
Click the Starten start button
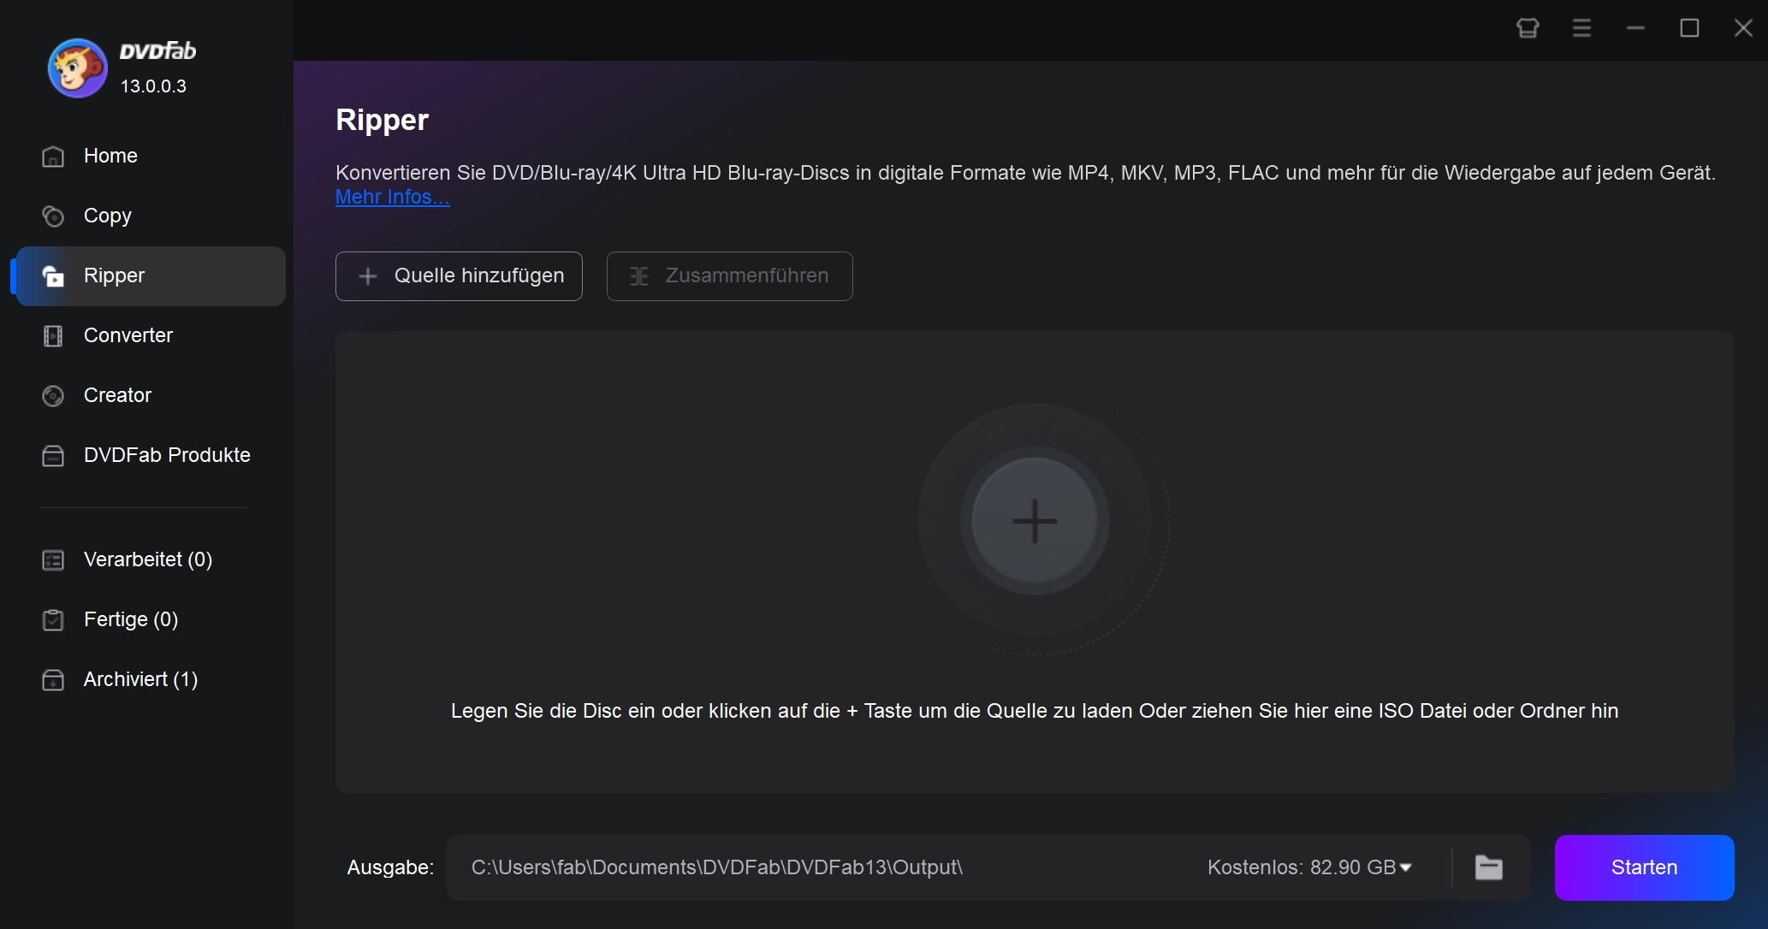coord(1646,867)
